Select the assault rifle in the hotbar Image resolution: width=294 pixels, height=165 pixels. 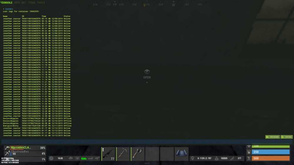pyautogui.click(x=108, y=154)
